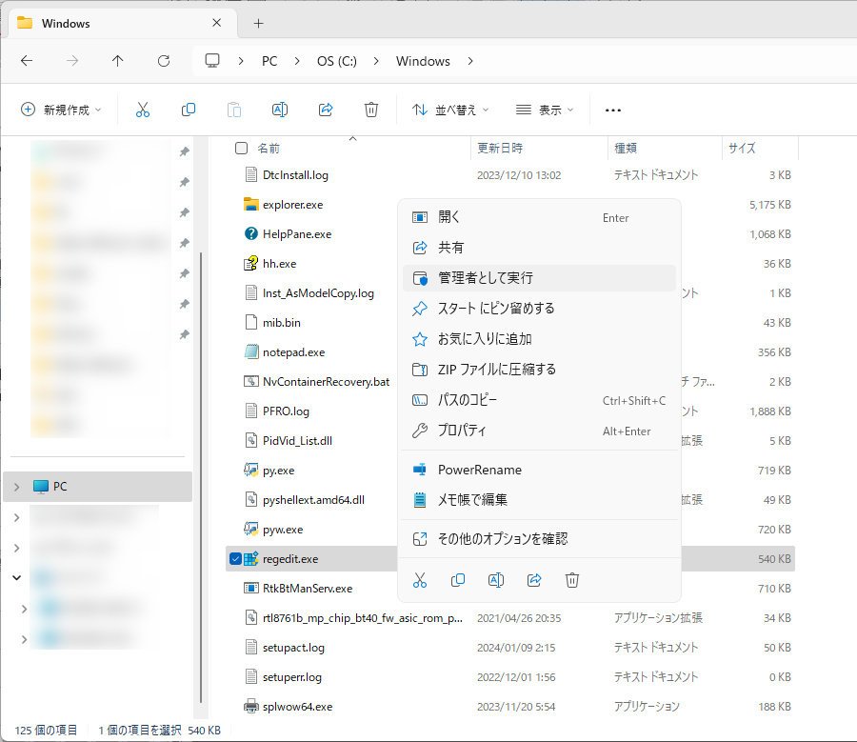Sort by the 更新日時 column header
The height and width of the screenshot is (742, 857).
pyautogui.click(x=539, y=149)
